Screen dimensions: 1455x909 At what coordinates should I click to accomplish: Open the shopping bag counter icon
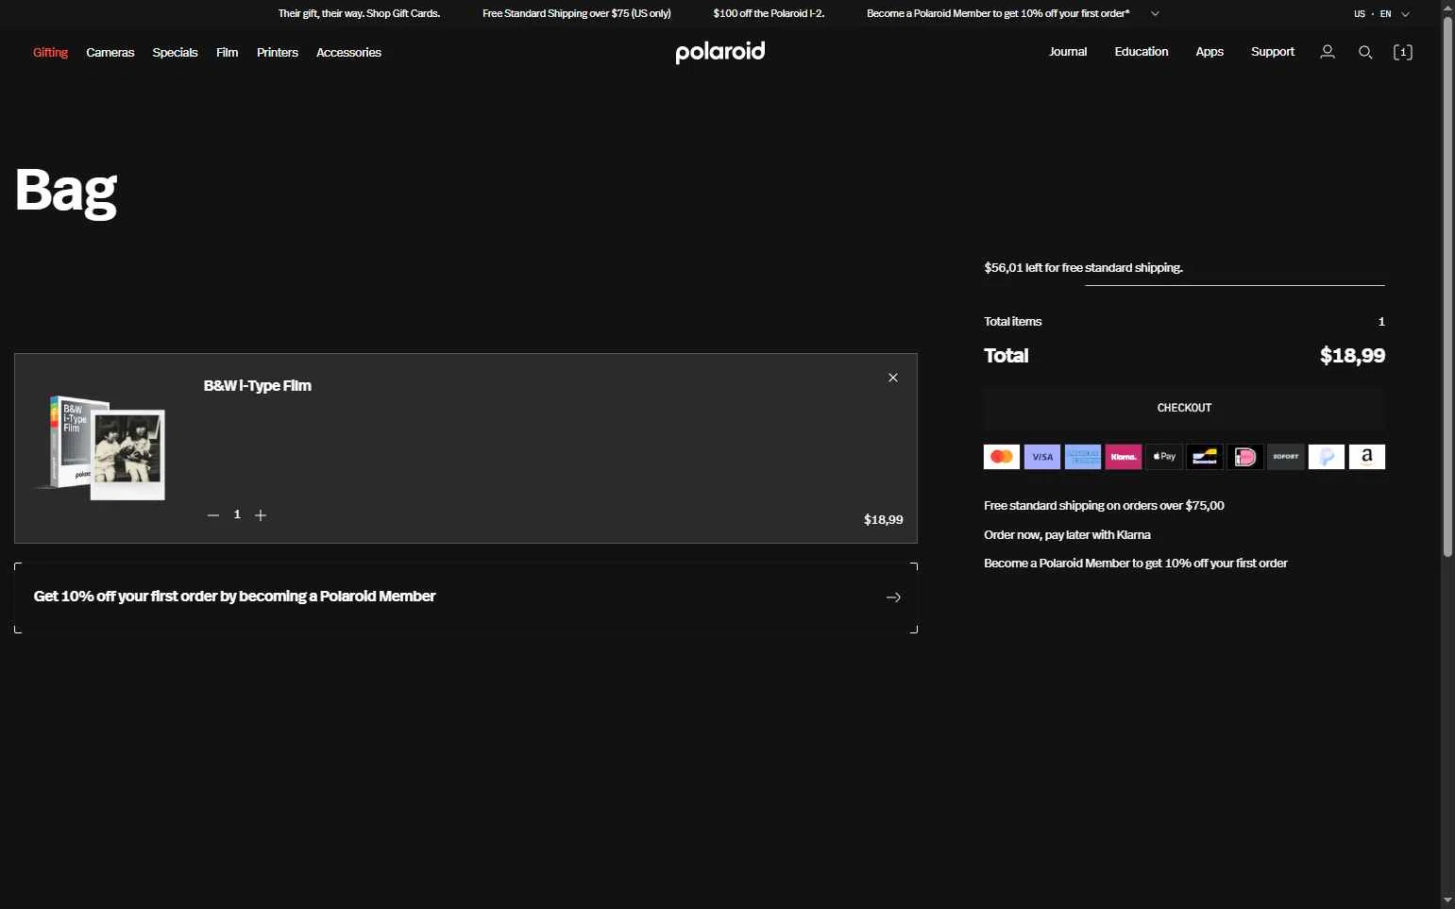click(x=1403, y=52)
